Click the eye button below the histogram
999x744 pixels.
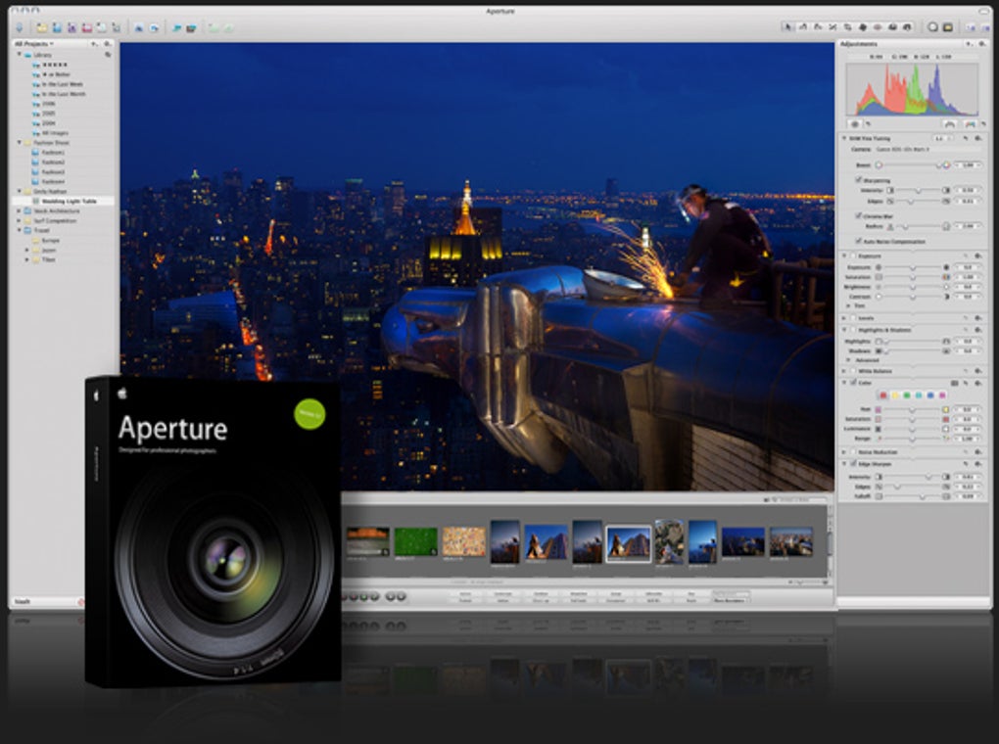(x=855, y=123)
